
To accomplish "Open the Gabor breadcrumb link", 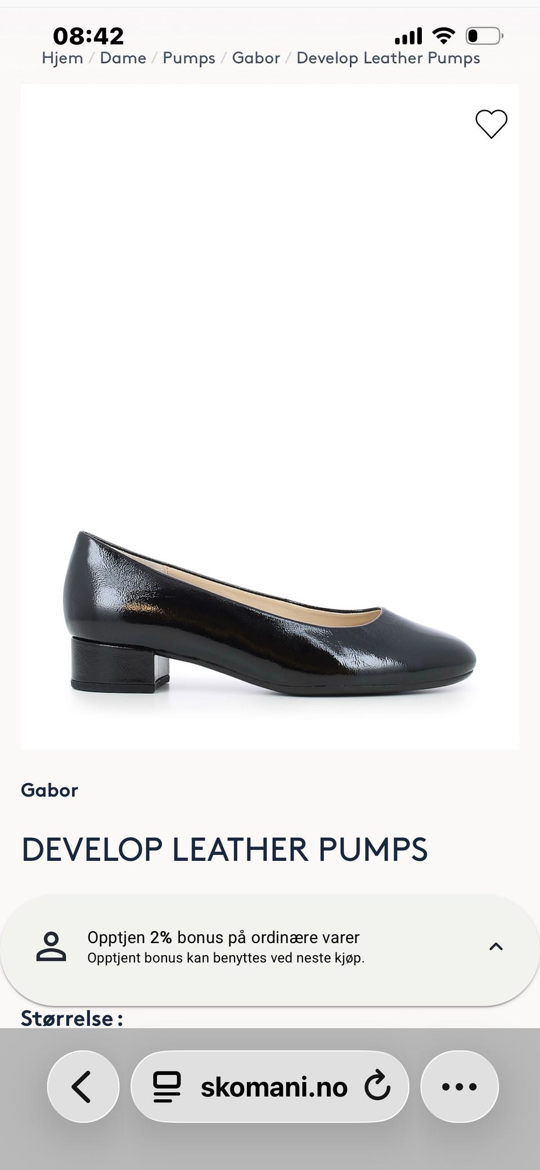I will click(x=256, y=58).
